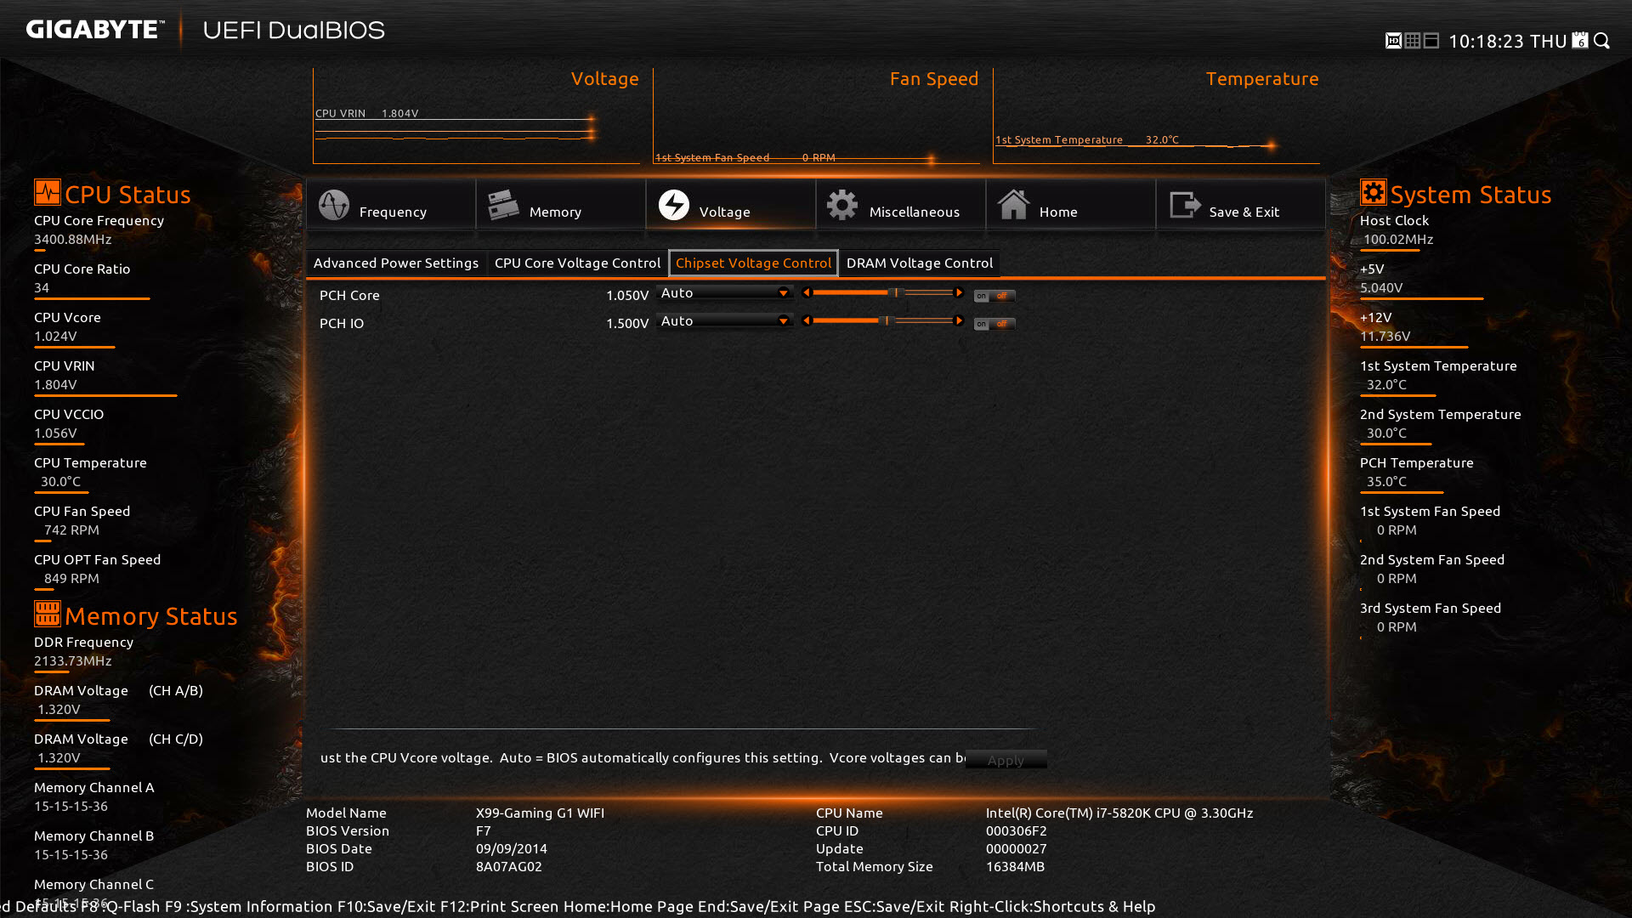1632x918 pixels.
Task: Decrease PCH Core with left arrow
Action: pyautogui.click(x=807, y=292)
